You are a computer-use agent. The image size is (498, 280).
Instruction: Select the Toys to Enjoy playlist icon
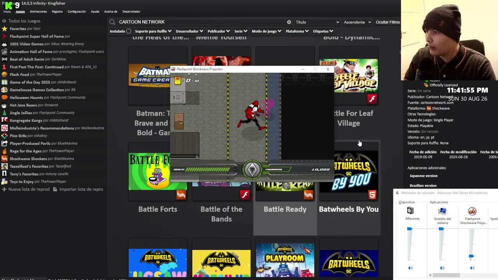click(x=4, y=182)
